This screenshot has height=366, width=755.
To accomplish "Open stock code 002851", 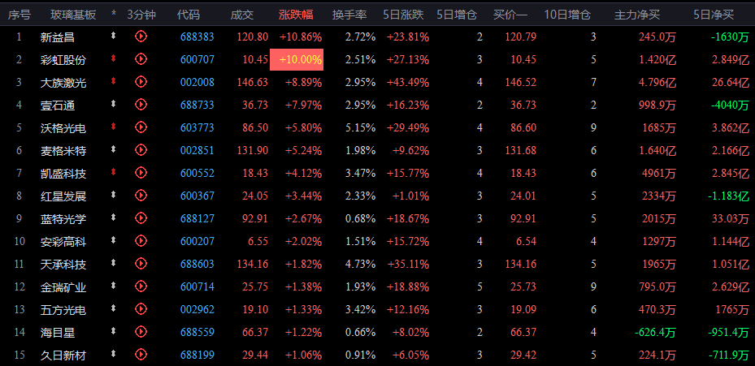I will click(197, 150).
